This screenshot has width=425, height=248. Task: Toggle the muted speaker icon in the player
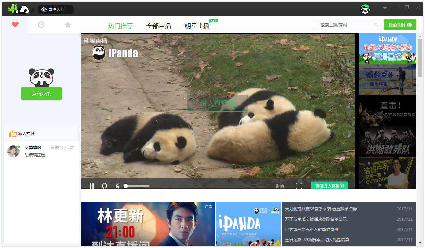tap(117, 186)
